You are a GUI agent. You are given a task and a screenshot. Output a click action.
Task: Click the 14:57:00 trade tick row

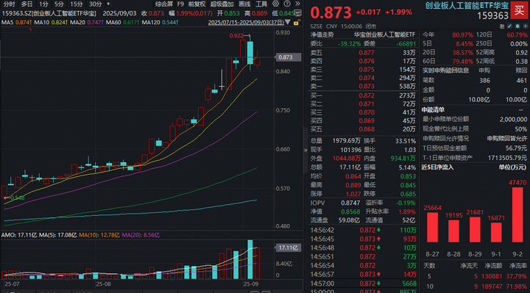coord(363,283)
